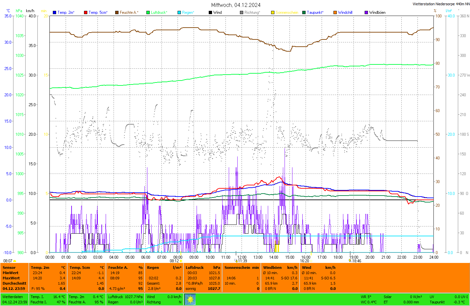Click the 12:00 time axis label

242,257
